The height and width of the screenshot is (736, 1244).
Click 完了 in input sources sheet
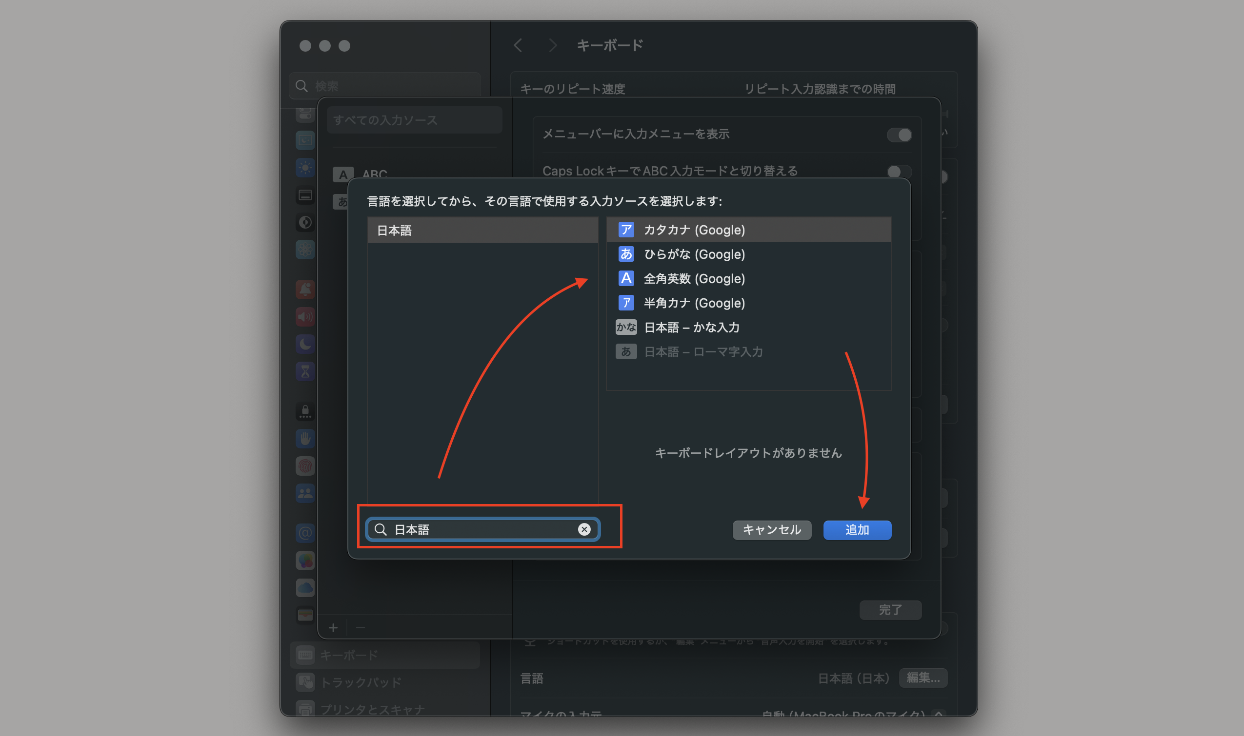coord(890,610)
